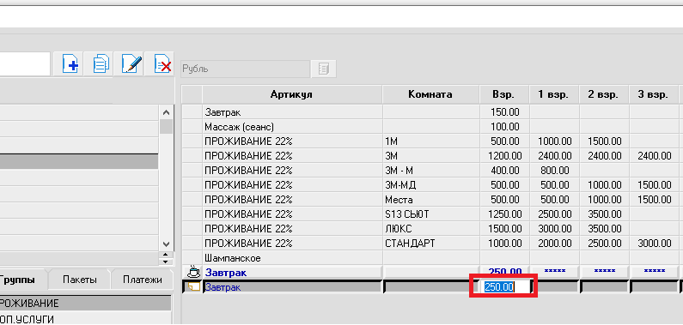
Task: Click the edit document pencil icon
Action: point(131,64)
